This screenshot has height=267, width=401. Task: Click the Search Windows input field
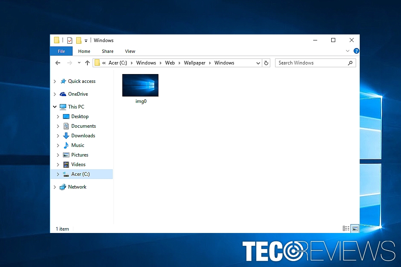pos(315,63)
